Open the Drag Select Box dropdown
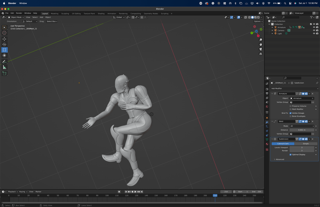Image resolution: width=320 pixels, height=207 pixels. 52,21
